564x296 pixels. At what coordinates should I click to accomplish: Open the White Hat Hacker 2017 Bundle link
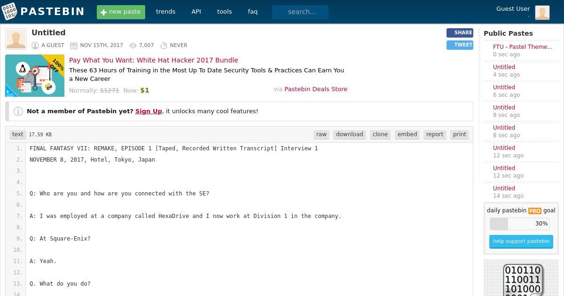click(154, 60)
